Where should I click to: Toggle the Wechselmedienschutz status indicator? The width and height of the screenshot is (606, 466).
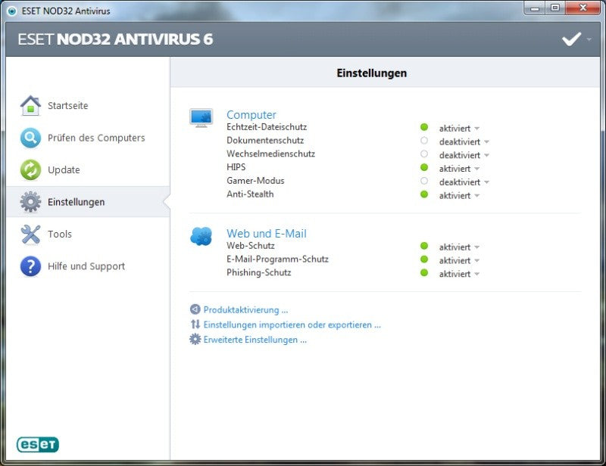click(424, 154)
